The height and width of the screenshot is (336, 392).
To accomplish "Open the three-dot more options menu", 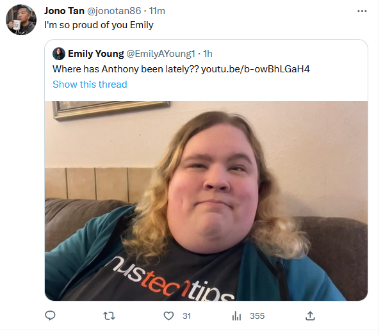I will pyautogui.click(x=362, y=11).
